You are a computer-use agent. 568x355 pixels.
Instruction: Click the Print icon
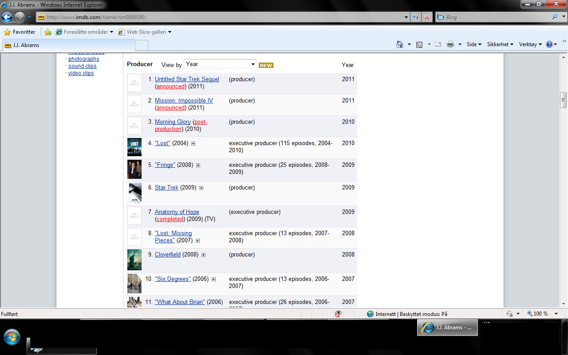[450, 44]
